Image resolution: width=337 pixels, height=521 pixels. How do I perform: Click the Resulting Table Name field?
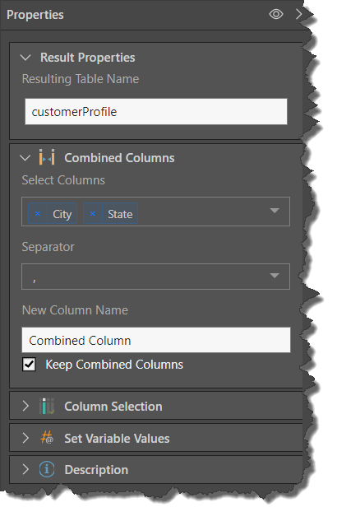tap(156, 112)
